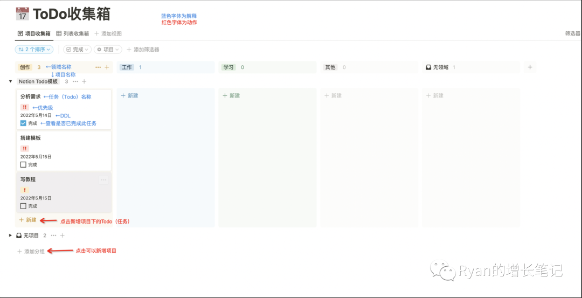Click the single-exclamation priority tag on 写教程
This screenshot has height=298, width=582.
(24, 190)
